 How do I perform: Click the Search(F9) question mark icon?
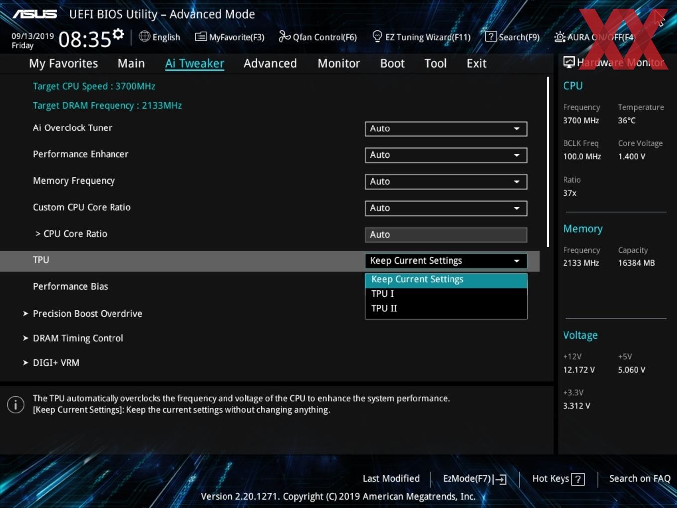click(x=491, y=36)
